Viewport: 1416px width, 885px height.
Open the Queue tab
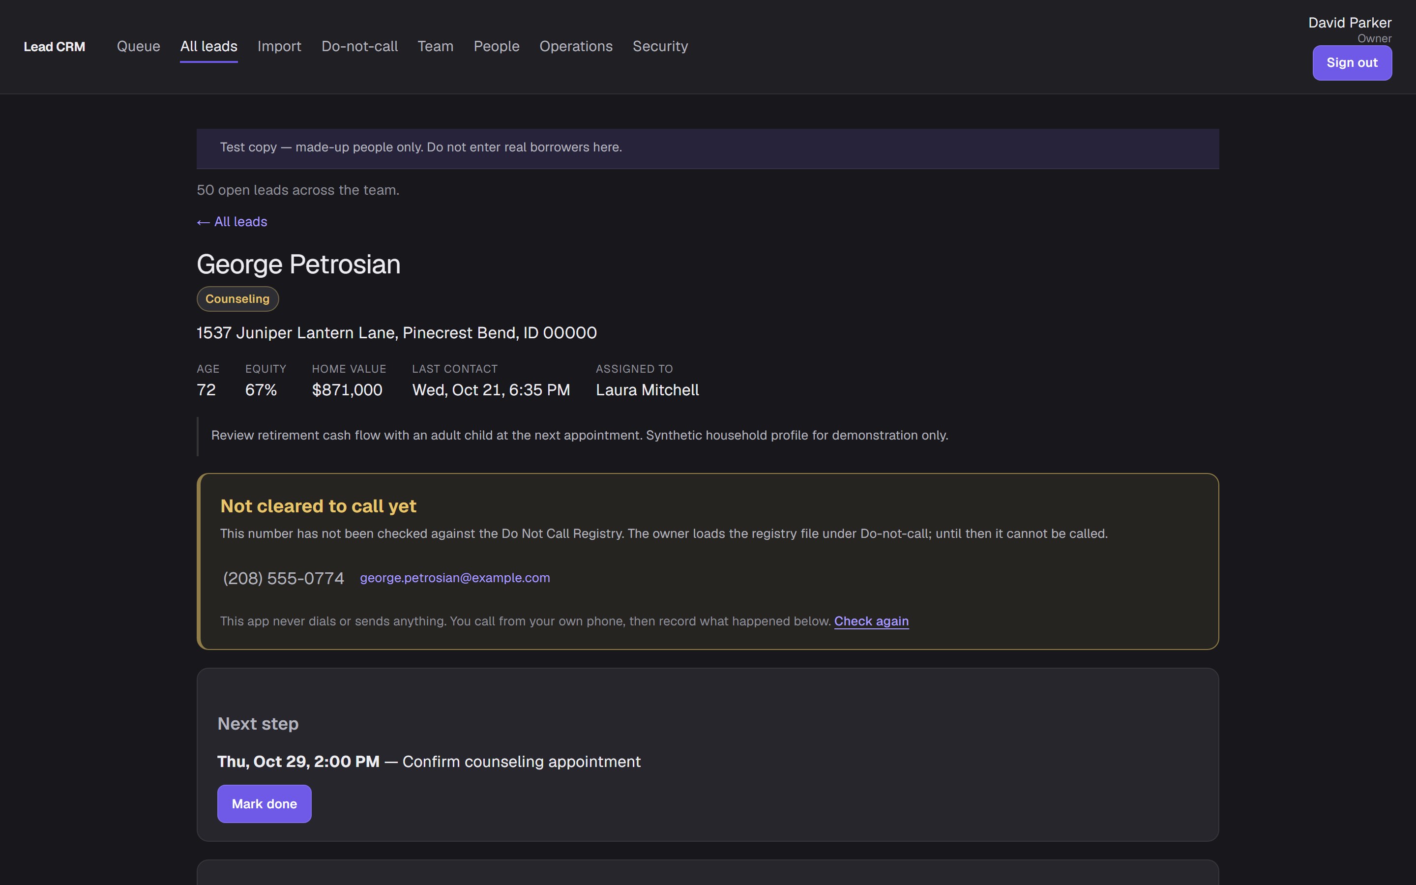pos(138,46)
